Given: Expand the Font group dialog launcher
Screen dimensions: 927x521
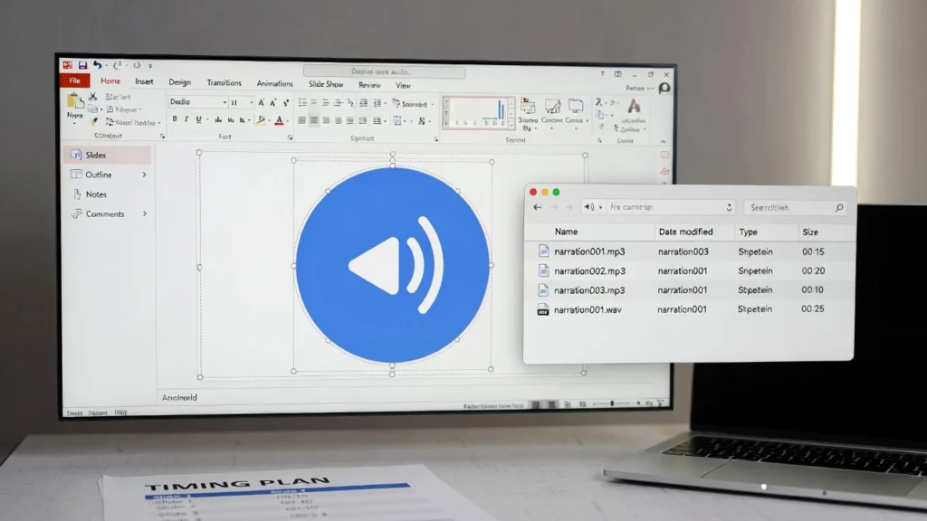Looking at the screenshot, I should 291,137.
